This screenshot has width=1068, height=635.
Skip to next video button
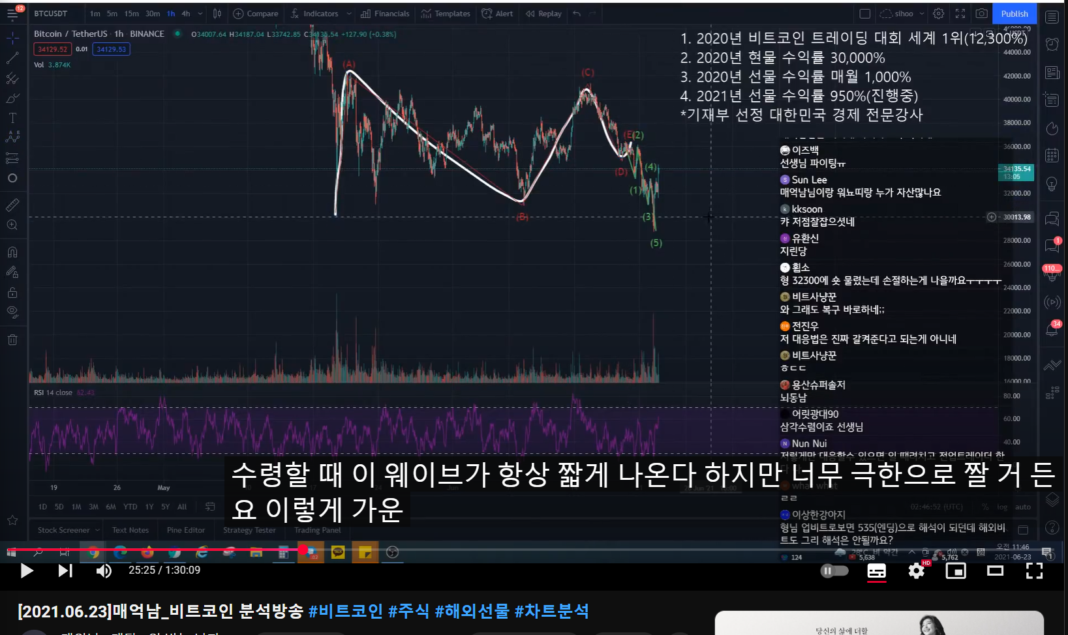pyautogui.click(x=65, y=571)
